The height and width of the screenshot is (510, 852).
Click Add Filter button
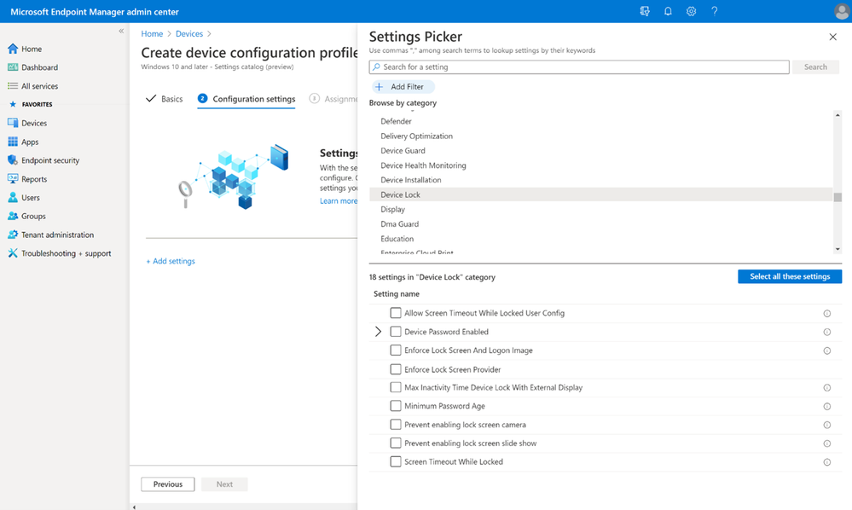(403, 86)
